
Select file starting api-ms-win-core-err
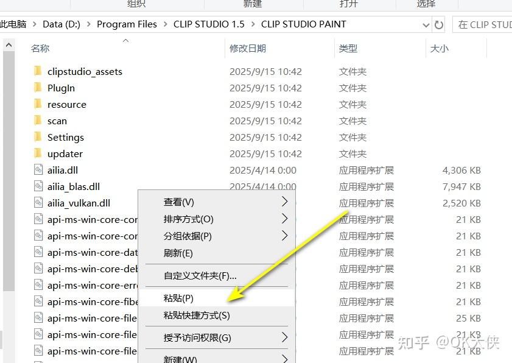[x=93, y=285]
